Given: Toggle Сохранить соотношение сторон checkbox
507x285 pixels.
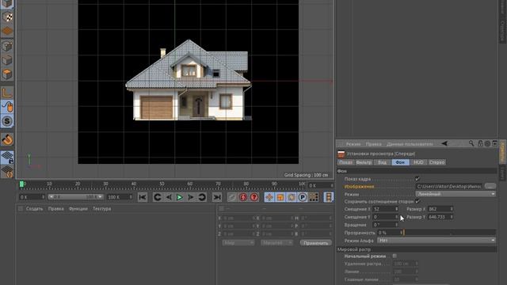Looking at the screenshot, I should click(417, 201).
